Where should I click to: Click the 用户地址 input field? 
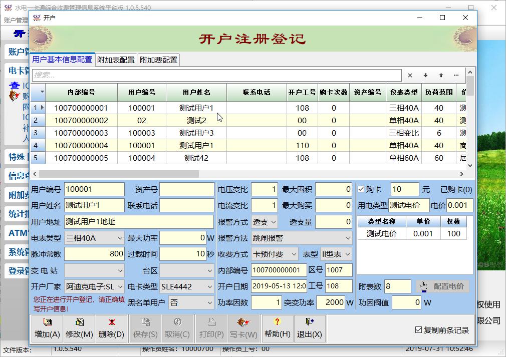(x=139, y=222)
